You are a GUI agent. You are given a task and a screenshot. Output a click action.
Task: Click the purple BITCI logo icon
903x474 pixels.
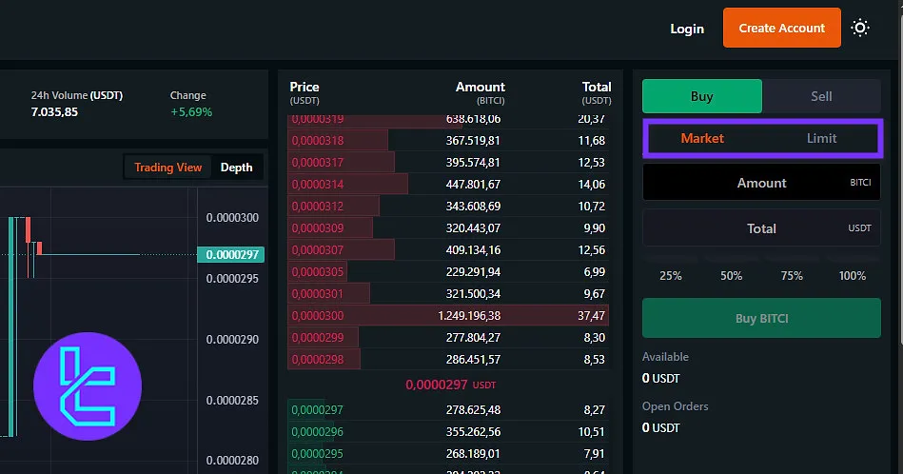pos(88,385)
